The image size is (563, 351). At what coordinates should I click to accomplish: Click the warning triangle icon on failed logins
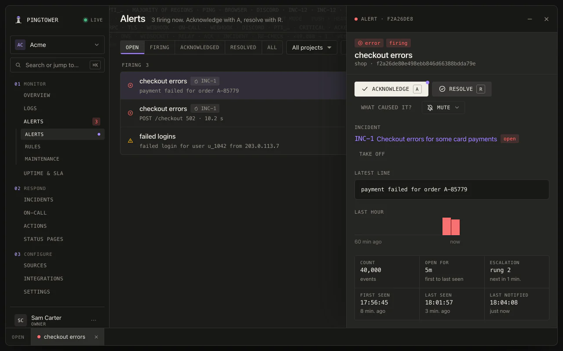point(130,141)
